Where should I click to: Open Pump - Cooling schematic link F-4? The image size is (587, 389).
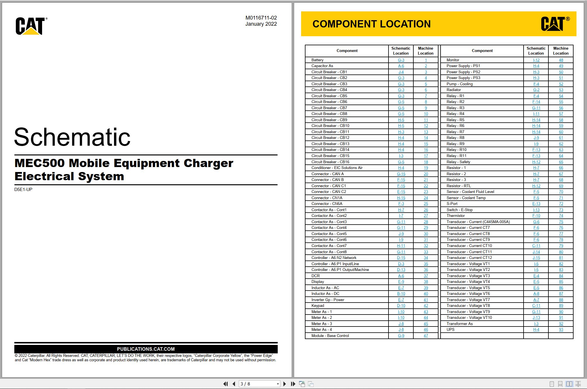(536, 84)
